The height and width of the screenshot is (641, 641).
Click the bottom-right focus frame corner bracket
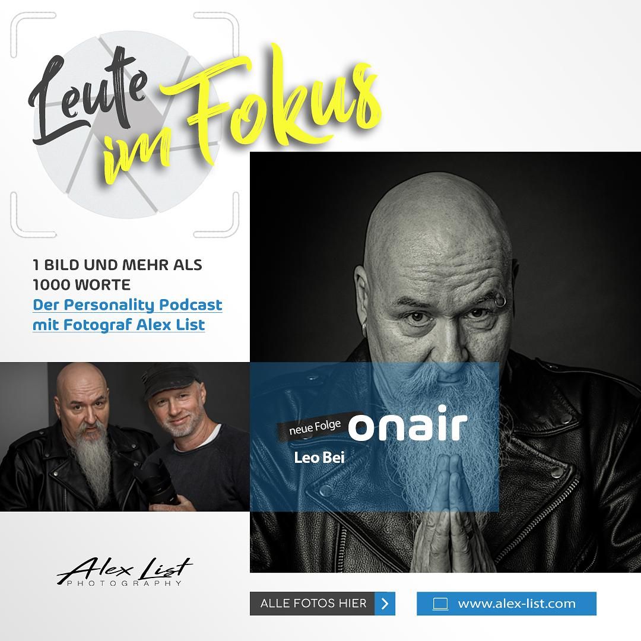click(x=217, y=215)
